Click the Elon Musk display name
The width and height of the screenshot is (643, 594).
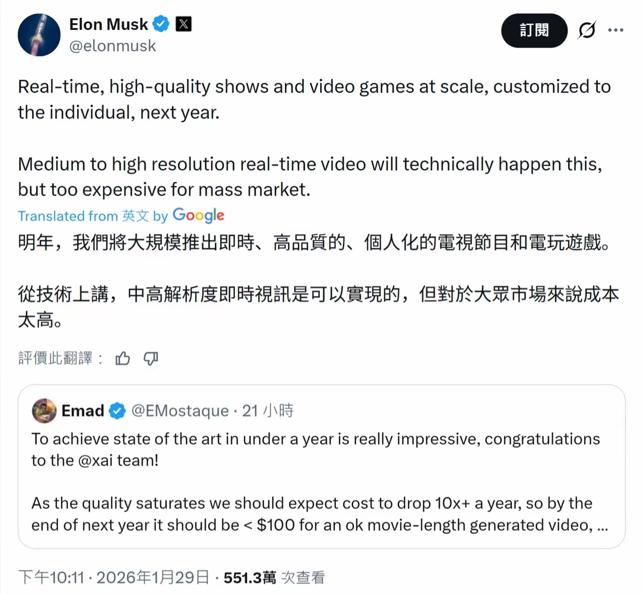(x=109, y=24)
